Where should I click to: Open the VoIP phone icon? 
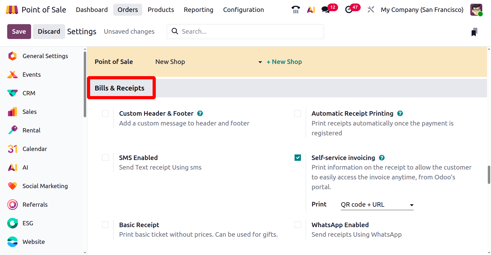click(x=296, y=10)
